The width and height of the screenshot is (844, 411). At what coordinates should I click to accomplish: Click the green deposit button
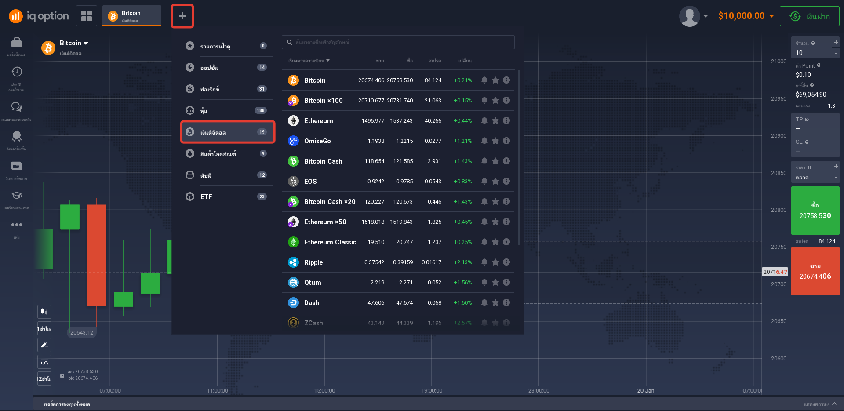click(809, 16)
